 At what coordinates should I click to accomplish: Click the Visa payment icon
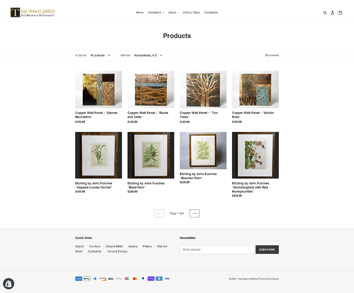pyautogui.click(x=167, y=279)
